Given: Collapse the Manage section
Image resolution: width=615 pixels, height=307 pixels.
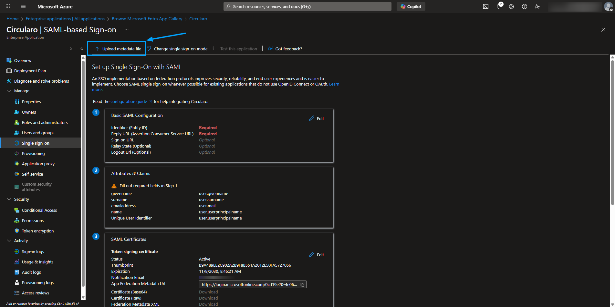Looking at the screenshot, I should [9, 91].
